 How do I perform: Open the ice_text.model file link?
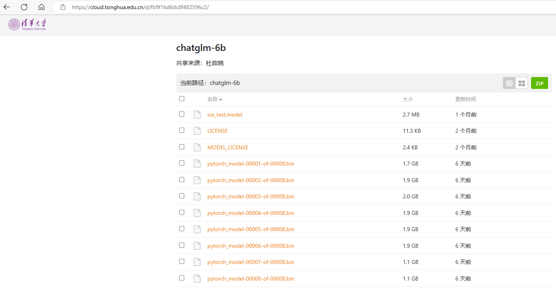(225, 115)
